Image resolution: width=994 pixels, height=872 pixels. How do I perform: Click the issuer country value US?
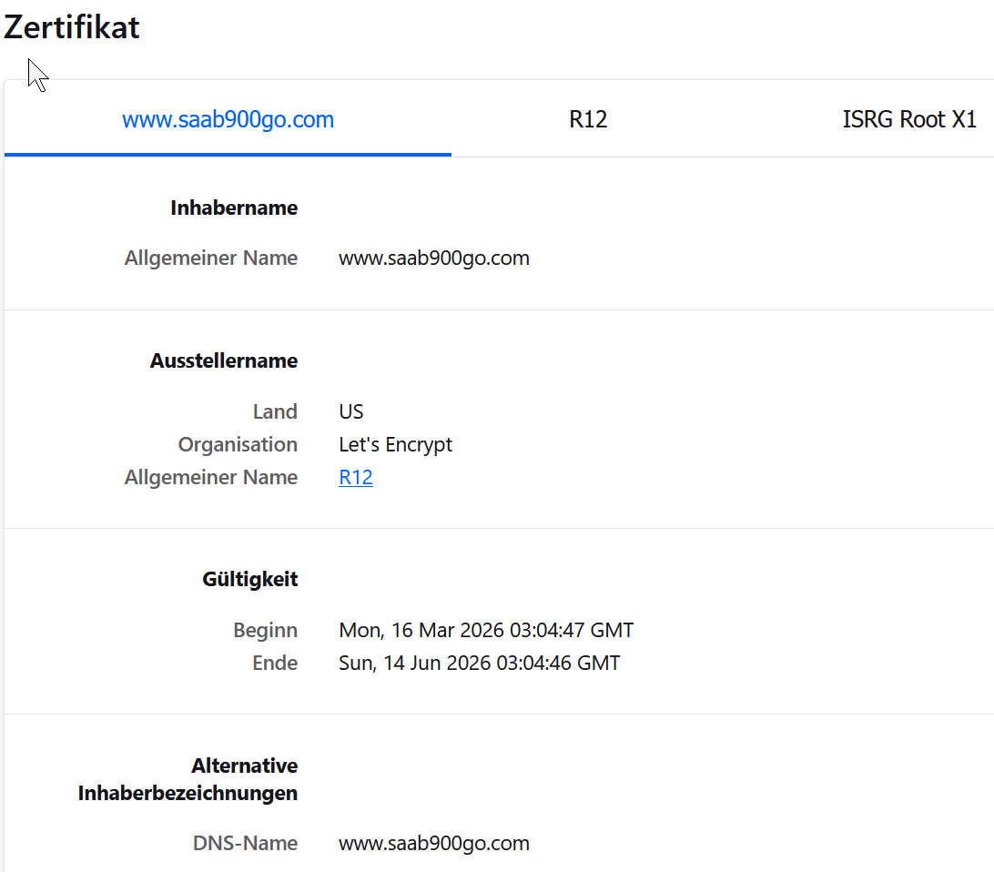tap(351, 412)
